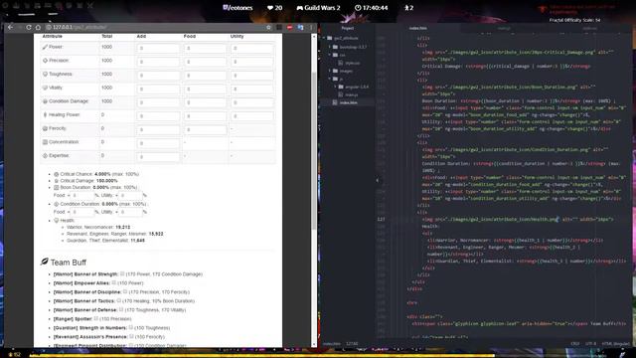Enable Empower Allies checkbox

113,282
